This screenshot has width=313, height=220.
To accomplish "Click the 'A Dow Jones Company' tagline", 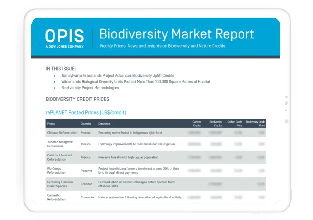I will (64, 47).
